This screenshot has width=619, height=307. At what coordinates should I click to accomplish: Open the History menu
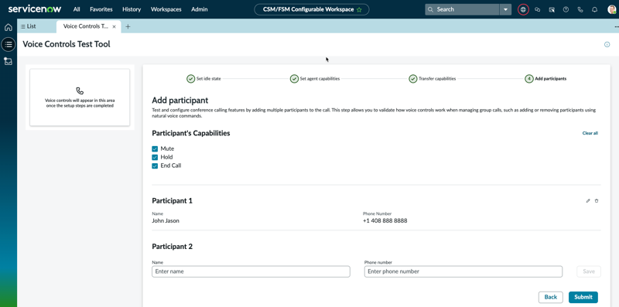click(x=132, y=9)
